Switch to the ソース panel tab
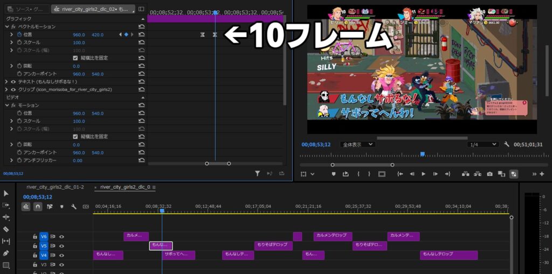This screenshot has height=274, width=552. (27, 9)
